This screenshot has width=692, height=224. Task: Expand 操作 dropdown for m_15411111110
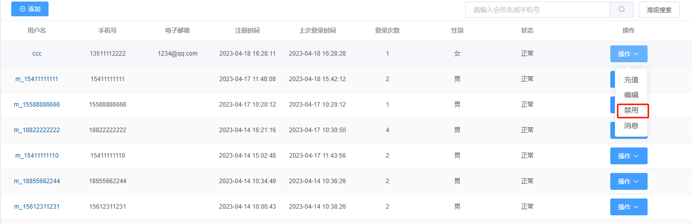(x=629, y=156)
